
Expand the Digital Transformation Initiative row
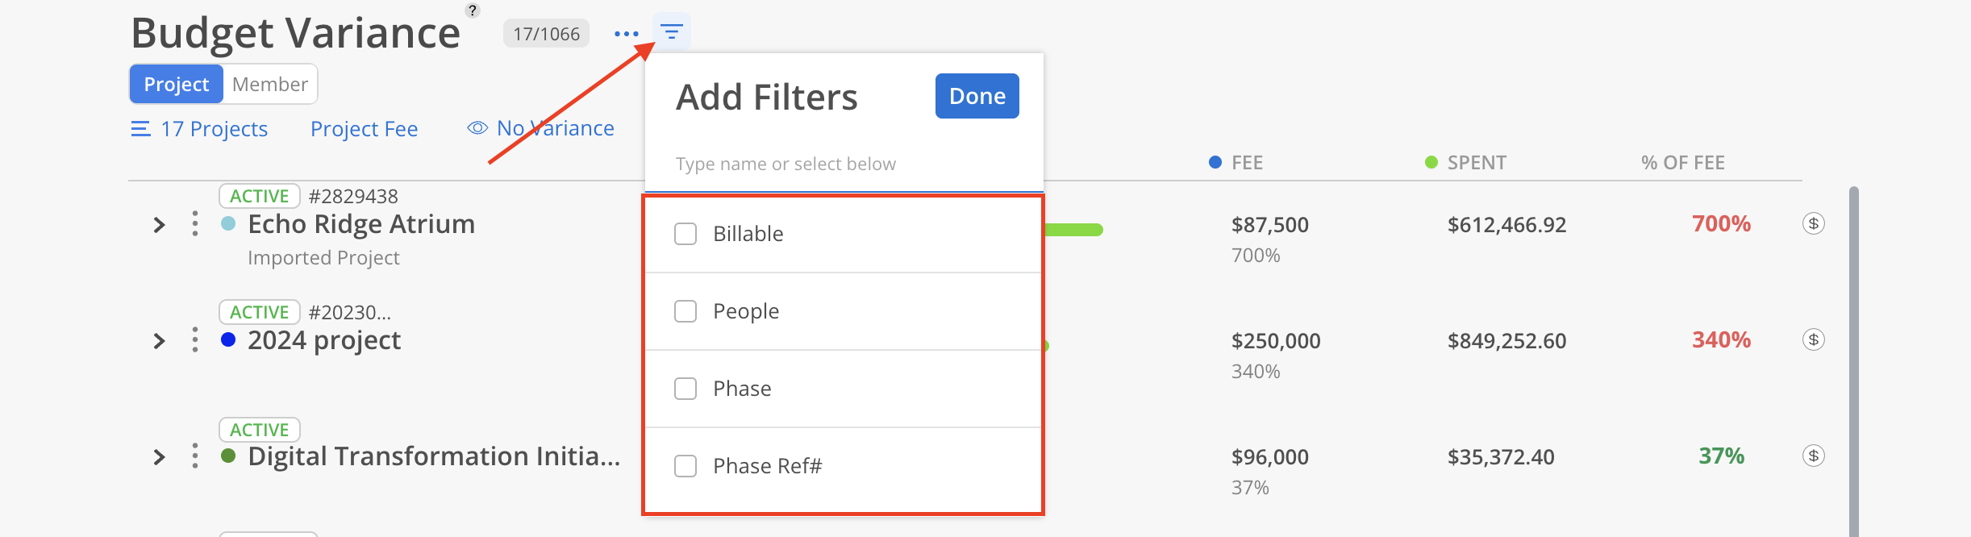click(x=159, y=457)
